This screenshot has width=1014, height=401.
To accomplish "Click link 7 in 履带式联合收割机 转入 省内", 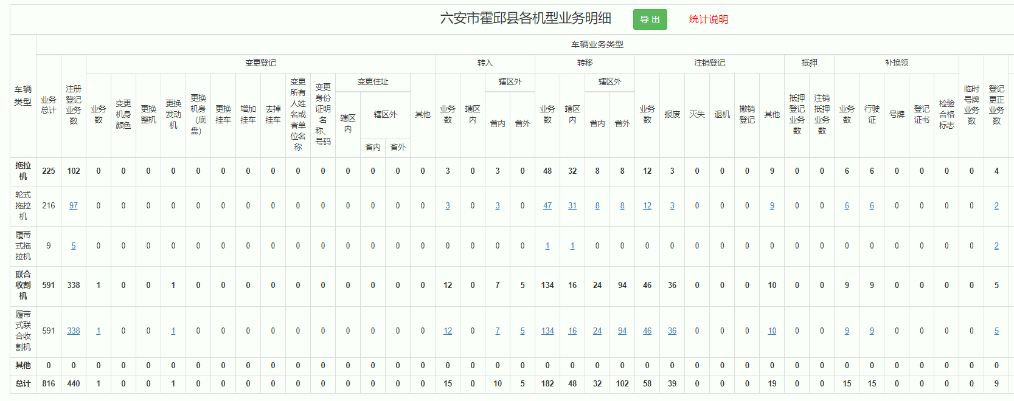I will click(498, 331).
